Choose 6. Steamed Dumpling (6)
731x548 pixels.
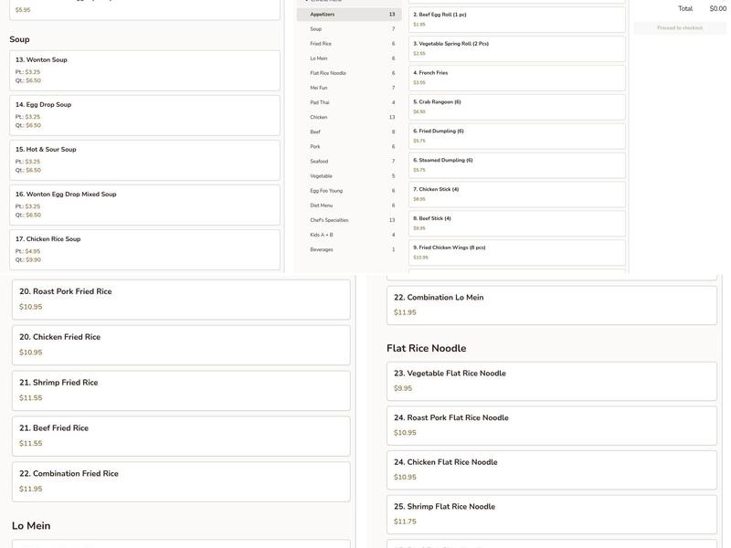coord(517,164)
